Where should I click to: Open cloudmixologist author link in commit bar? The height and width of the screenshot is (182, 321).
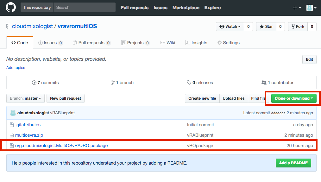(x=33, y=113)
